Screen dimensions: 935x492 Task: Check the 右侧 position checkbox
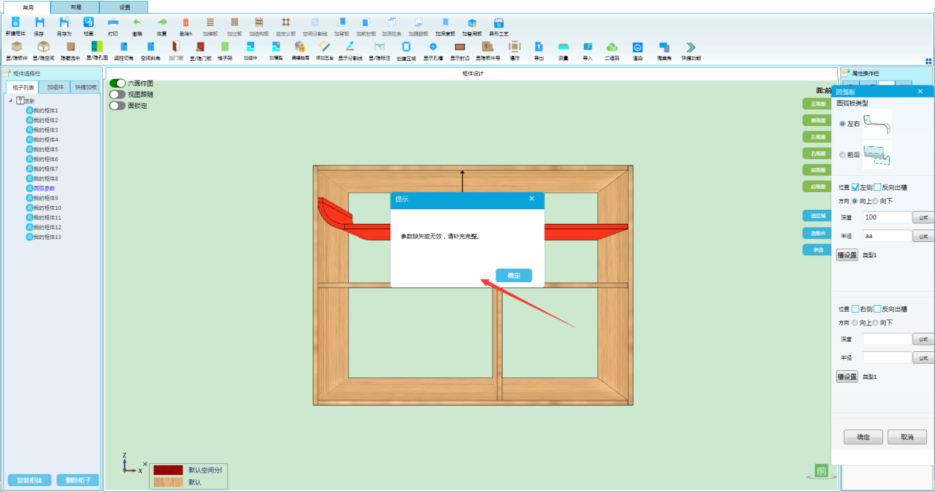[856, 309]
